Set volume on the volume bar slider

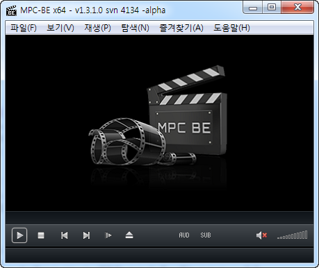293,235
